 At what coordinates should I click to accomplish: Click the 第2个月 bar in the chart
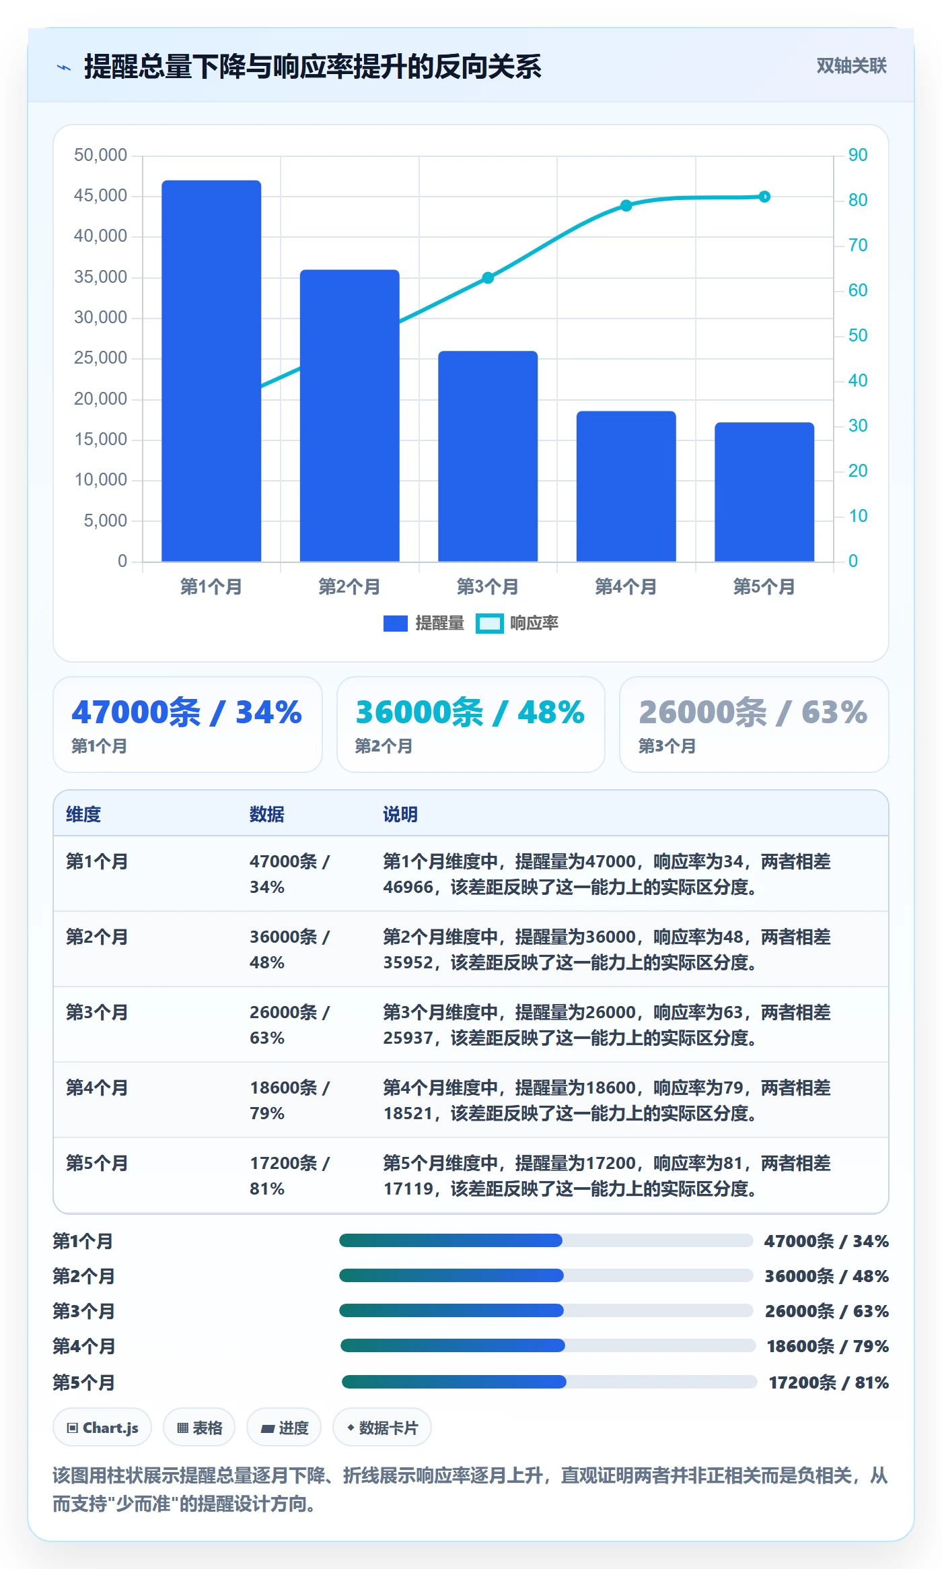pos(350,415)
